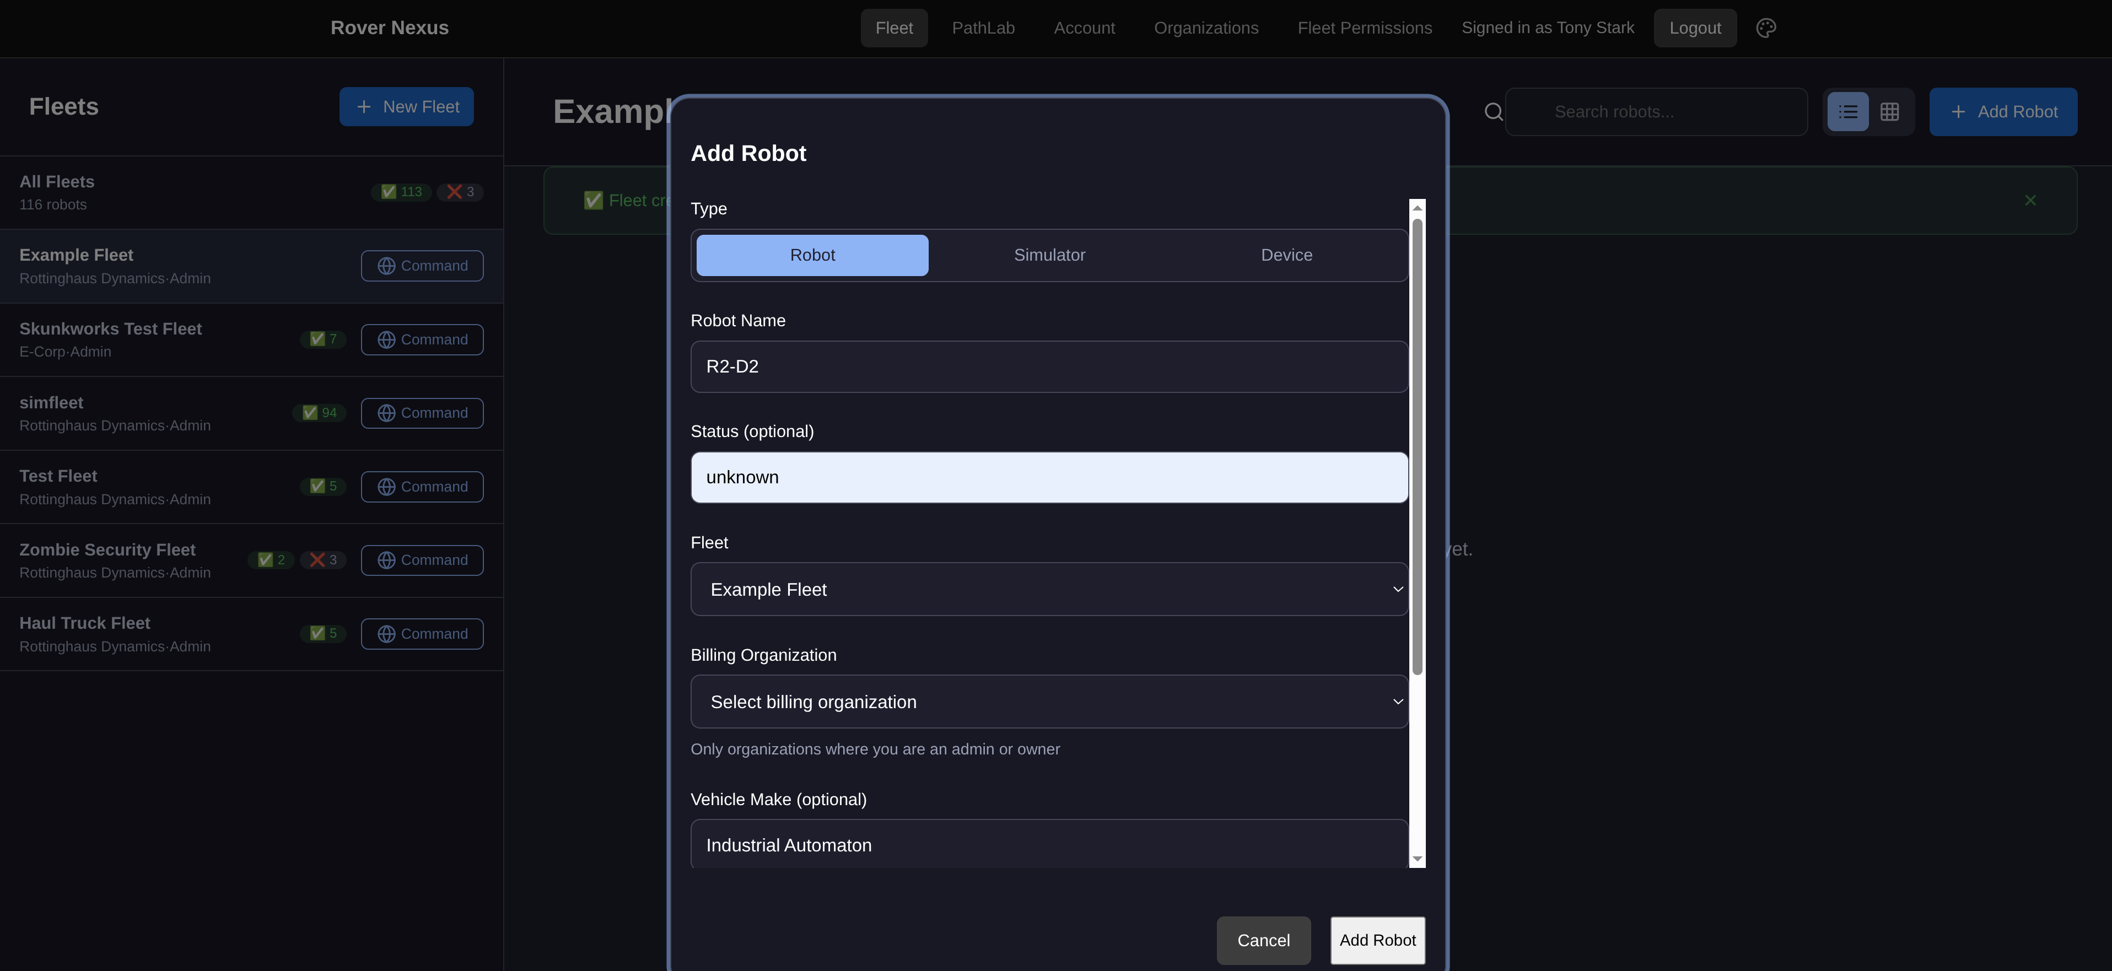Select Test Fleet in the sidebar
Image resolution: width=2112 pixels, height=971 pixels.
coord(251,487)
